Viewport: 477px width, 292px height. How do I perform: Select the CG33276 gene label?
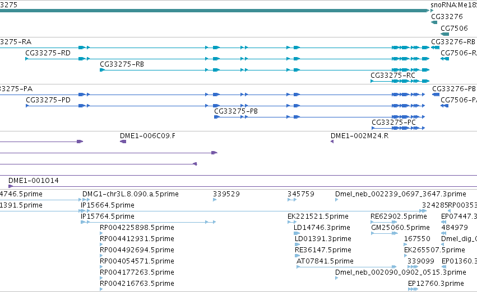coord(447,17)
